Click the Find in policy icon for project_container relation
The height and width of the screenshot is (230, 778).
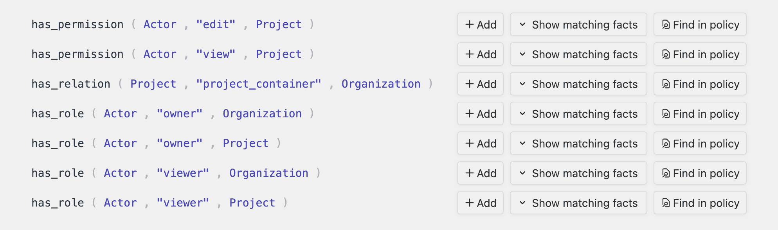tap(666, 84)
